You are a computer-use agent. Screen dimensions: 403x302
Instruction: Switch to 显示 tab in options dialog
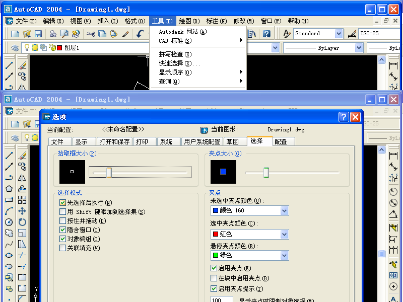84,142
